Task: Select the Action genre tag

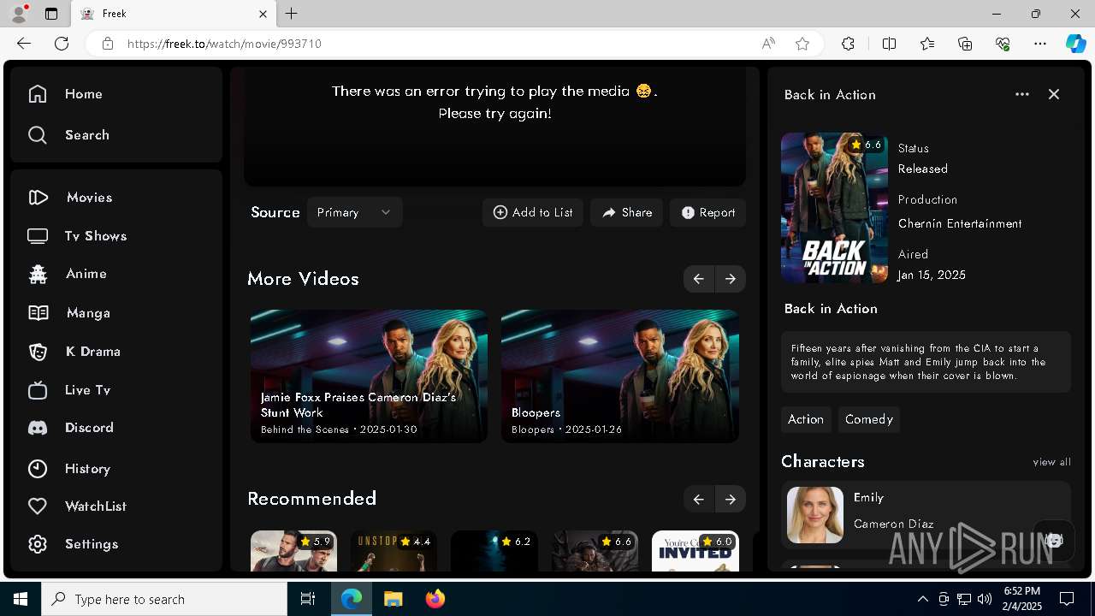Action: [806, 419]
